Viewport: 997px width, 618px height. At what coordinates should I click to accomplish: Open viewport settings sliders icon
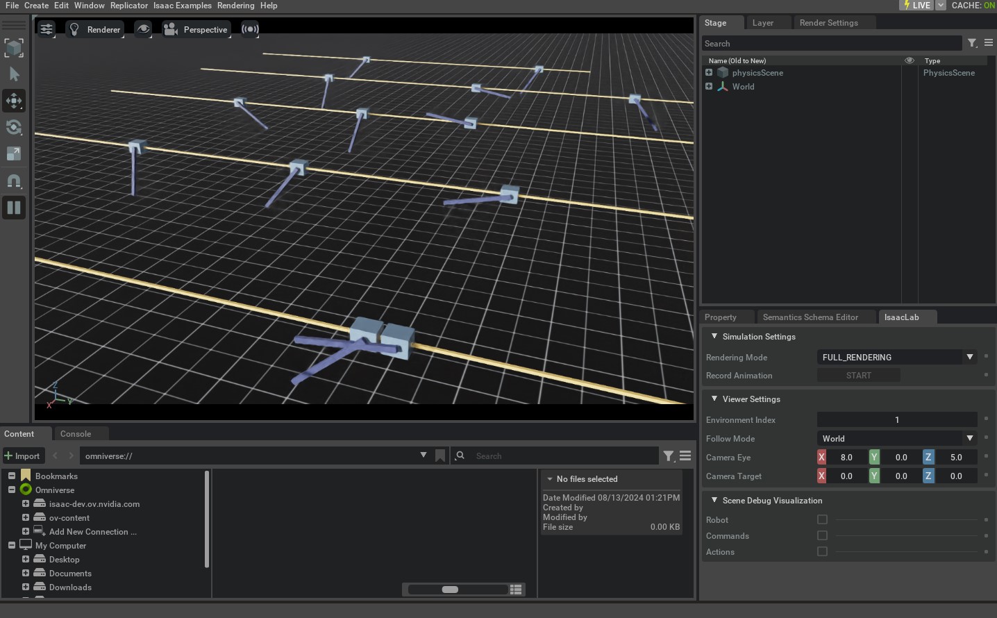click(x=47, y=29)
